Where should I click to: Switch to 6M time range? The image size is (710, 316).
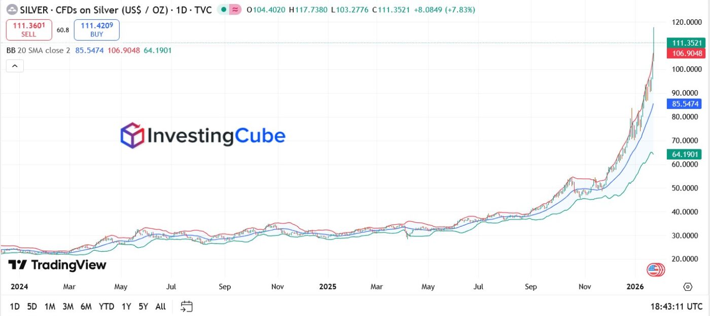[x=86, y=306]
